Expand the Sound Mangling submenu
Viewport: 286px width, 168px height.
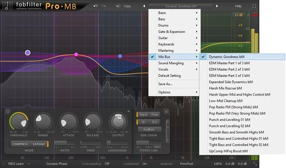175,63
